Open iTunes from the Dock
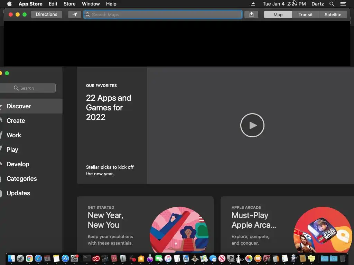The width and height of the screenshot is (354, 265). point(168,258)
